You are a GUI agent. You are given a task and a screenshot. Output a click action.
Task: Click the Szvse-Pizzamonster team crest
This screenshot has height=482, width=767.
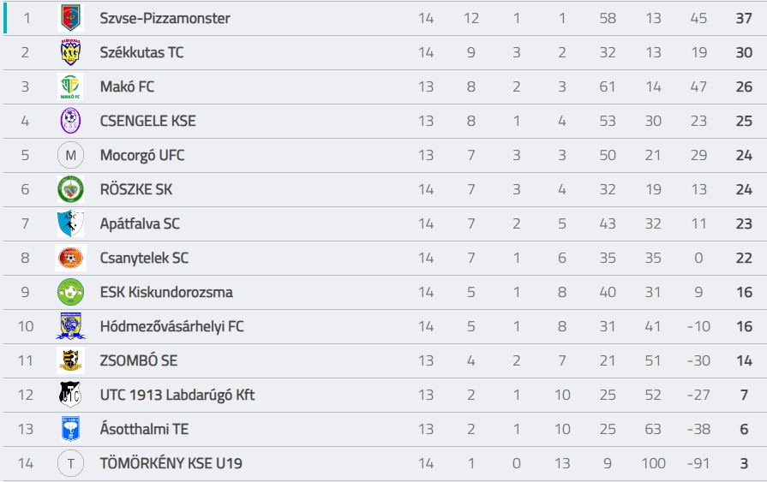click(70, 18)
